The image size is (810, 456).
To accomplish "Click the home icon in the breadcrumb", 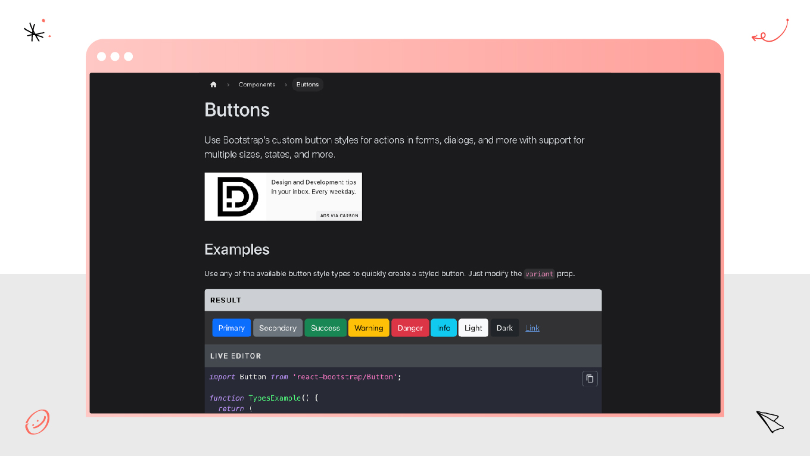I will 213,85.
